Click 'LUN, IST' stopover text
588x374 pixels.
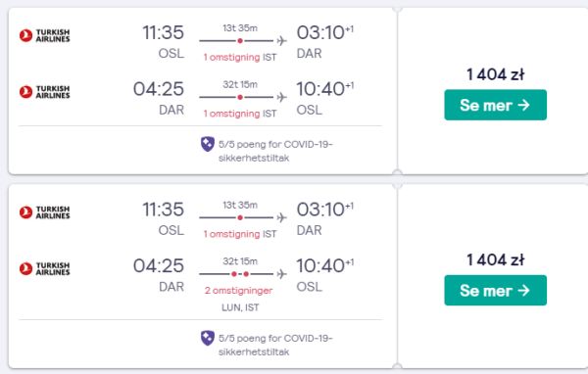[x=240, y=307]
